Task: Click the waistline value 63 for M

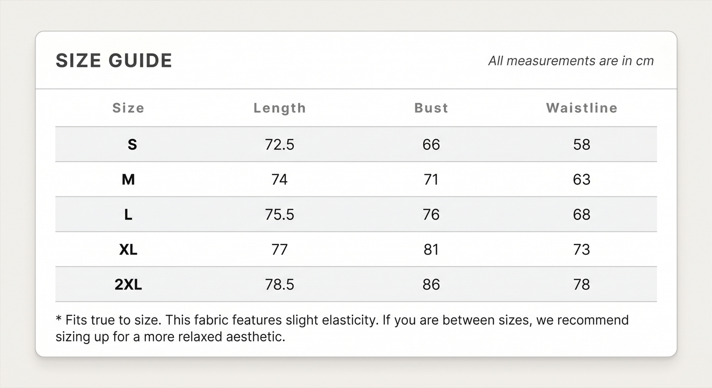Action: (581, 179)
